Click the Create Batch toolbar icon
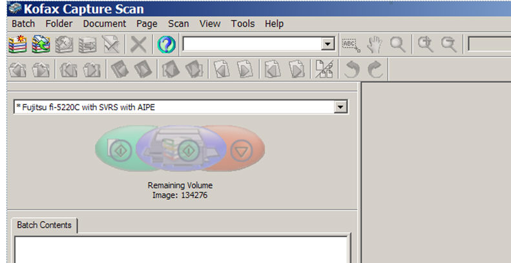 coord(17,44)
